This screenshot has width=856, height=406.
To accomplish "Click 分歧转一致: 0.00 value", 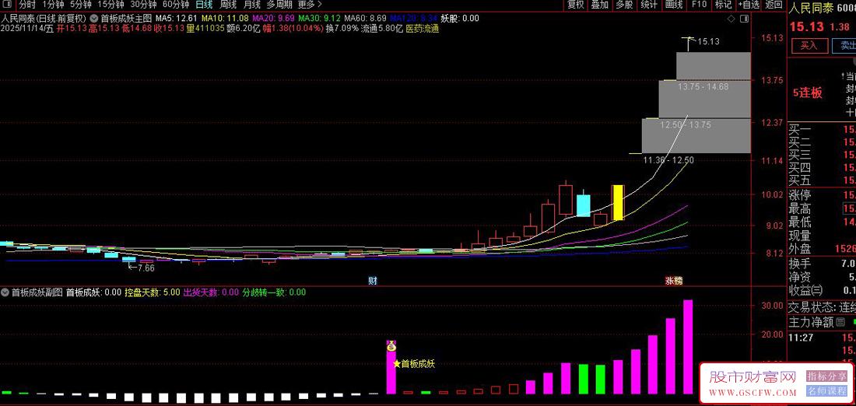I will [x=274, y=292].
